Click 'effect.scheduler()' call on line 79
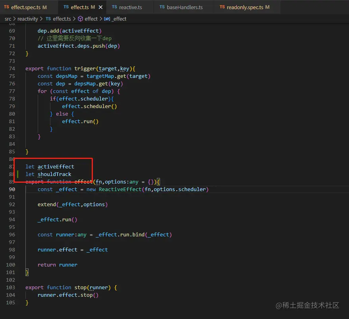 click(89, 106)
